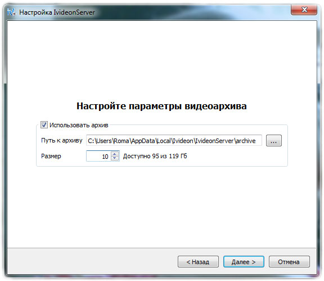324x281 pixels.
Task: Click into the archive path field
Action: [174, 141]
